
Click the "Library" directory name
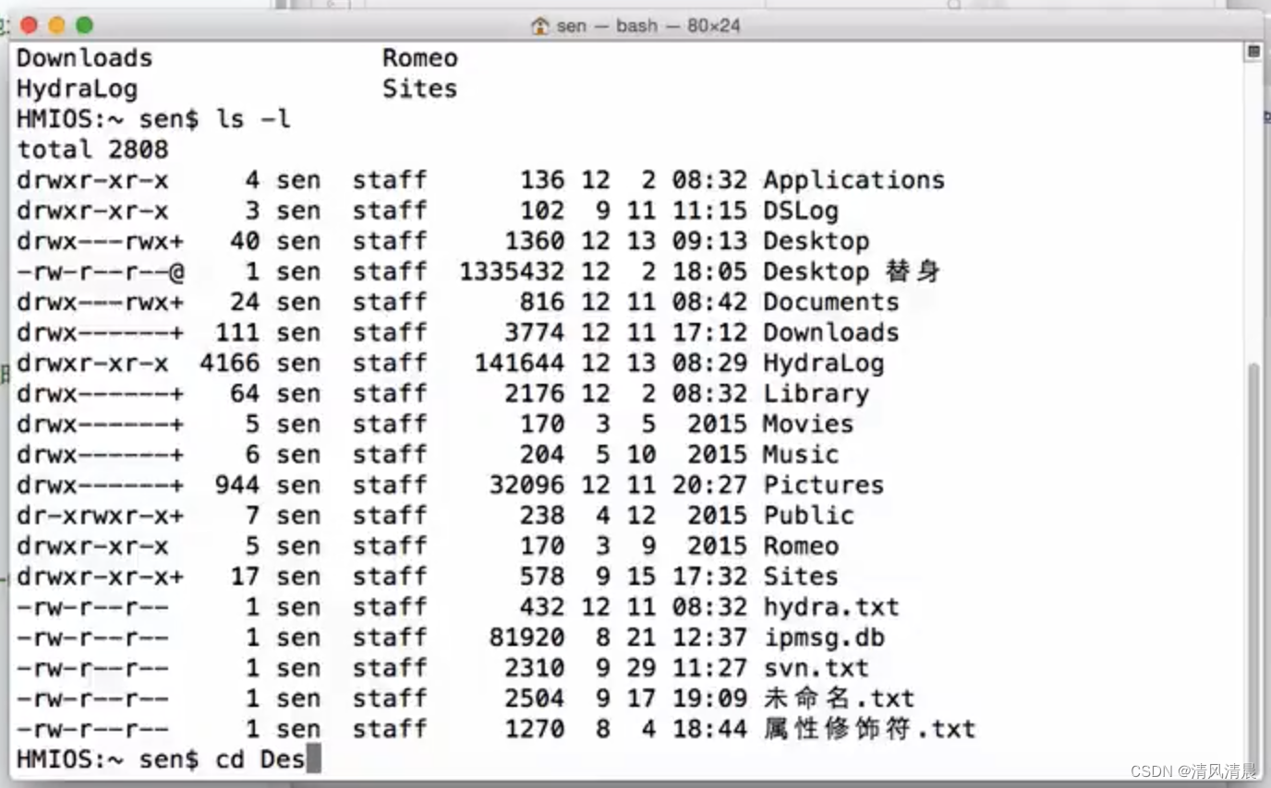(x=816, y=393)
